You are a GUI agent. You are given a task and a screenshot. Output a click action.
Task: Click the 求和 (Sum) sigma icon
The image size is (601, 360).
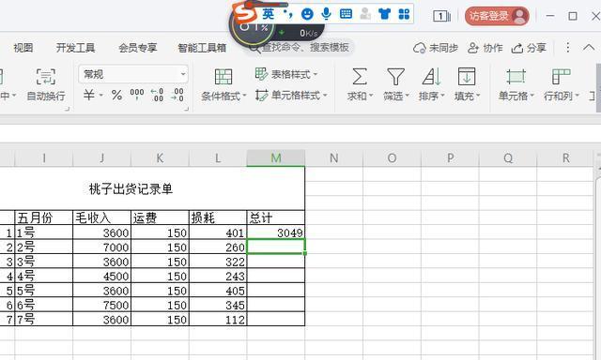(359, 77)
